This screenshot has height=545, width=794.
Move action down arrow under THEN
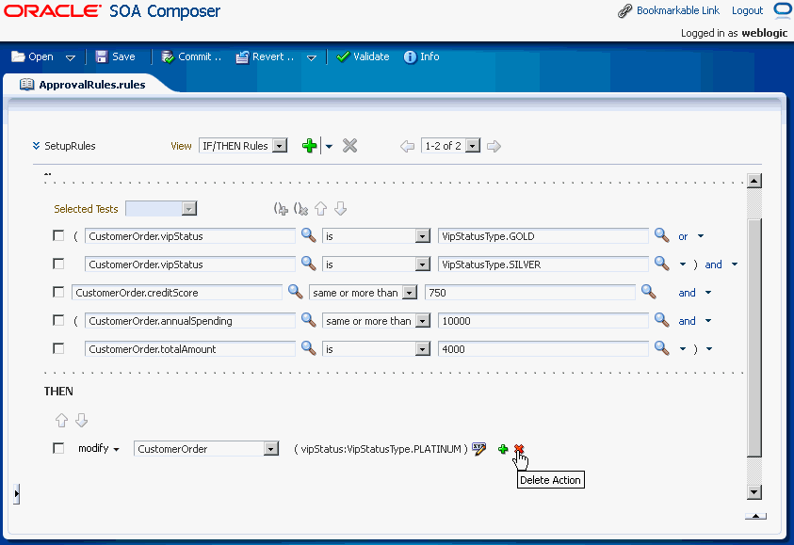pyautogui.click(x=82, y=420)
